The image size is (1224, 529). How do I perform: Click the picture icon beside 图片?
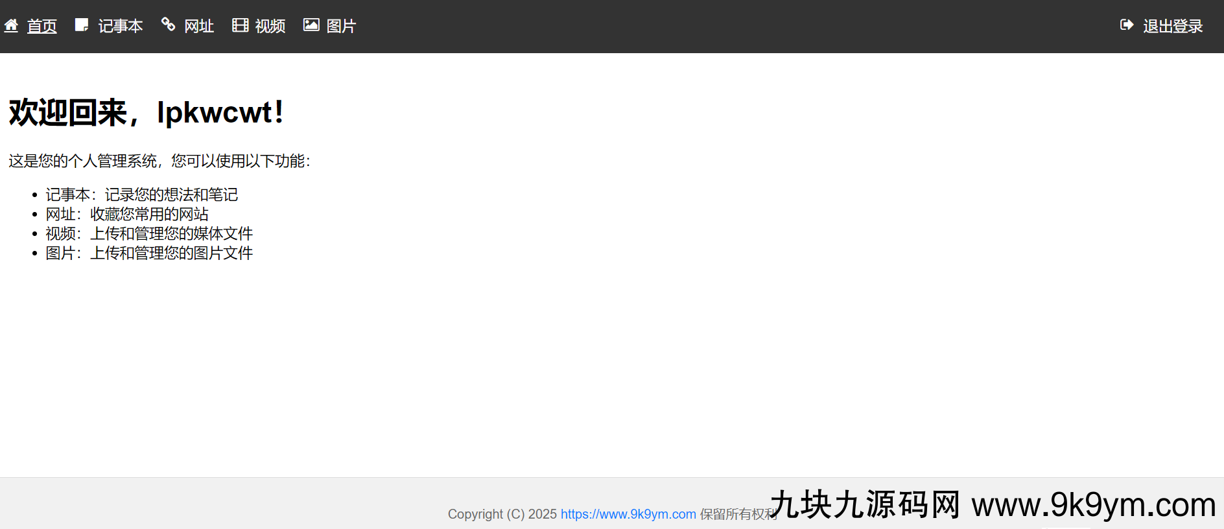pyautogui.click(x=311, y=25)
